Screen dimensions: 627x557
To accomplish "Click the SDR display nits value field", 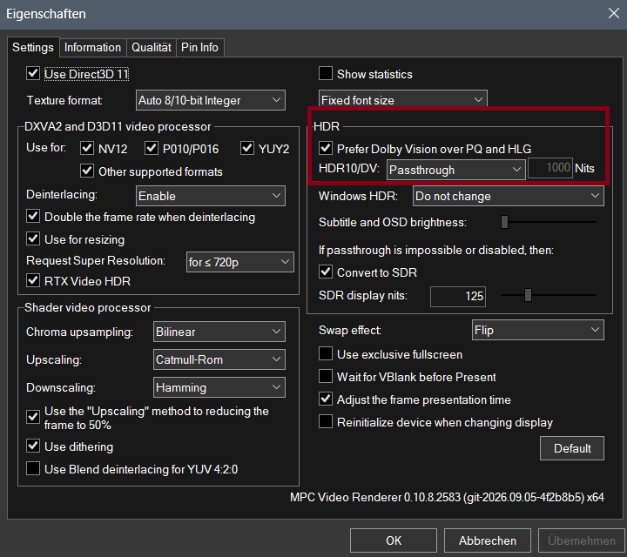I will [458, 296].
